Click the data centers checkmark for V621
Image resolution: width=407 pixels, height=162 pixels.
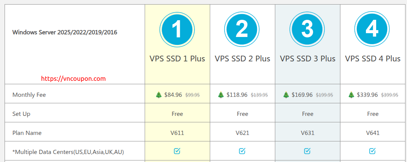(x=243, y=151)
